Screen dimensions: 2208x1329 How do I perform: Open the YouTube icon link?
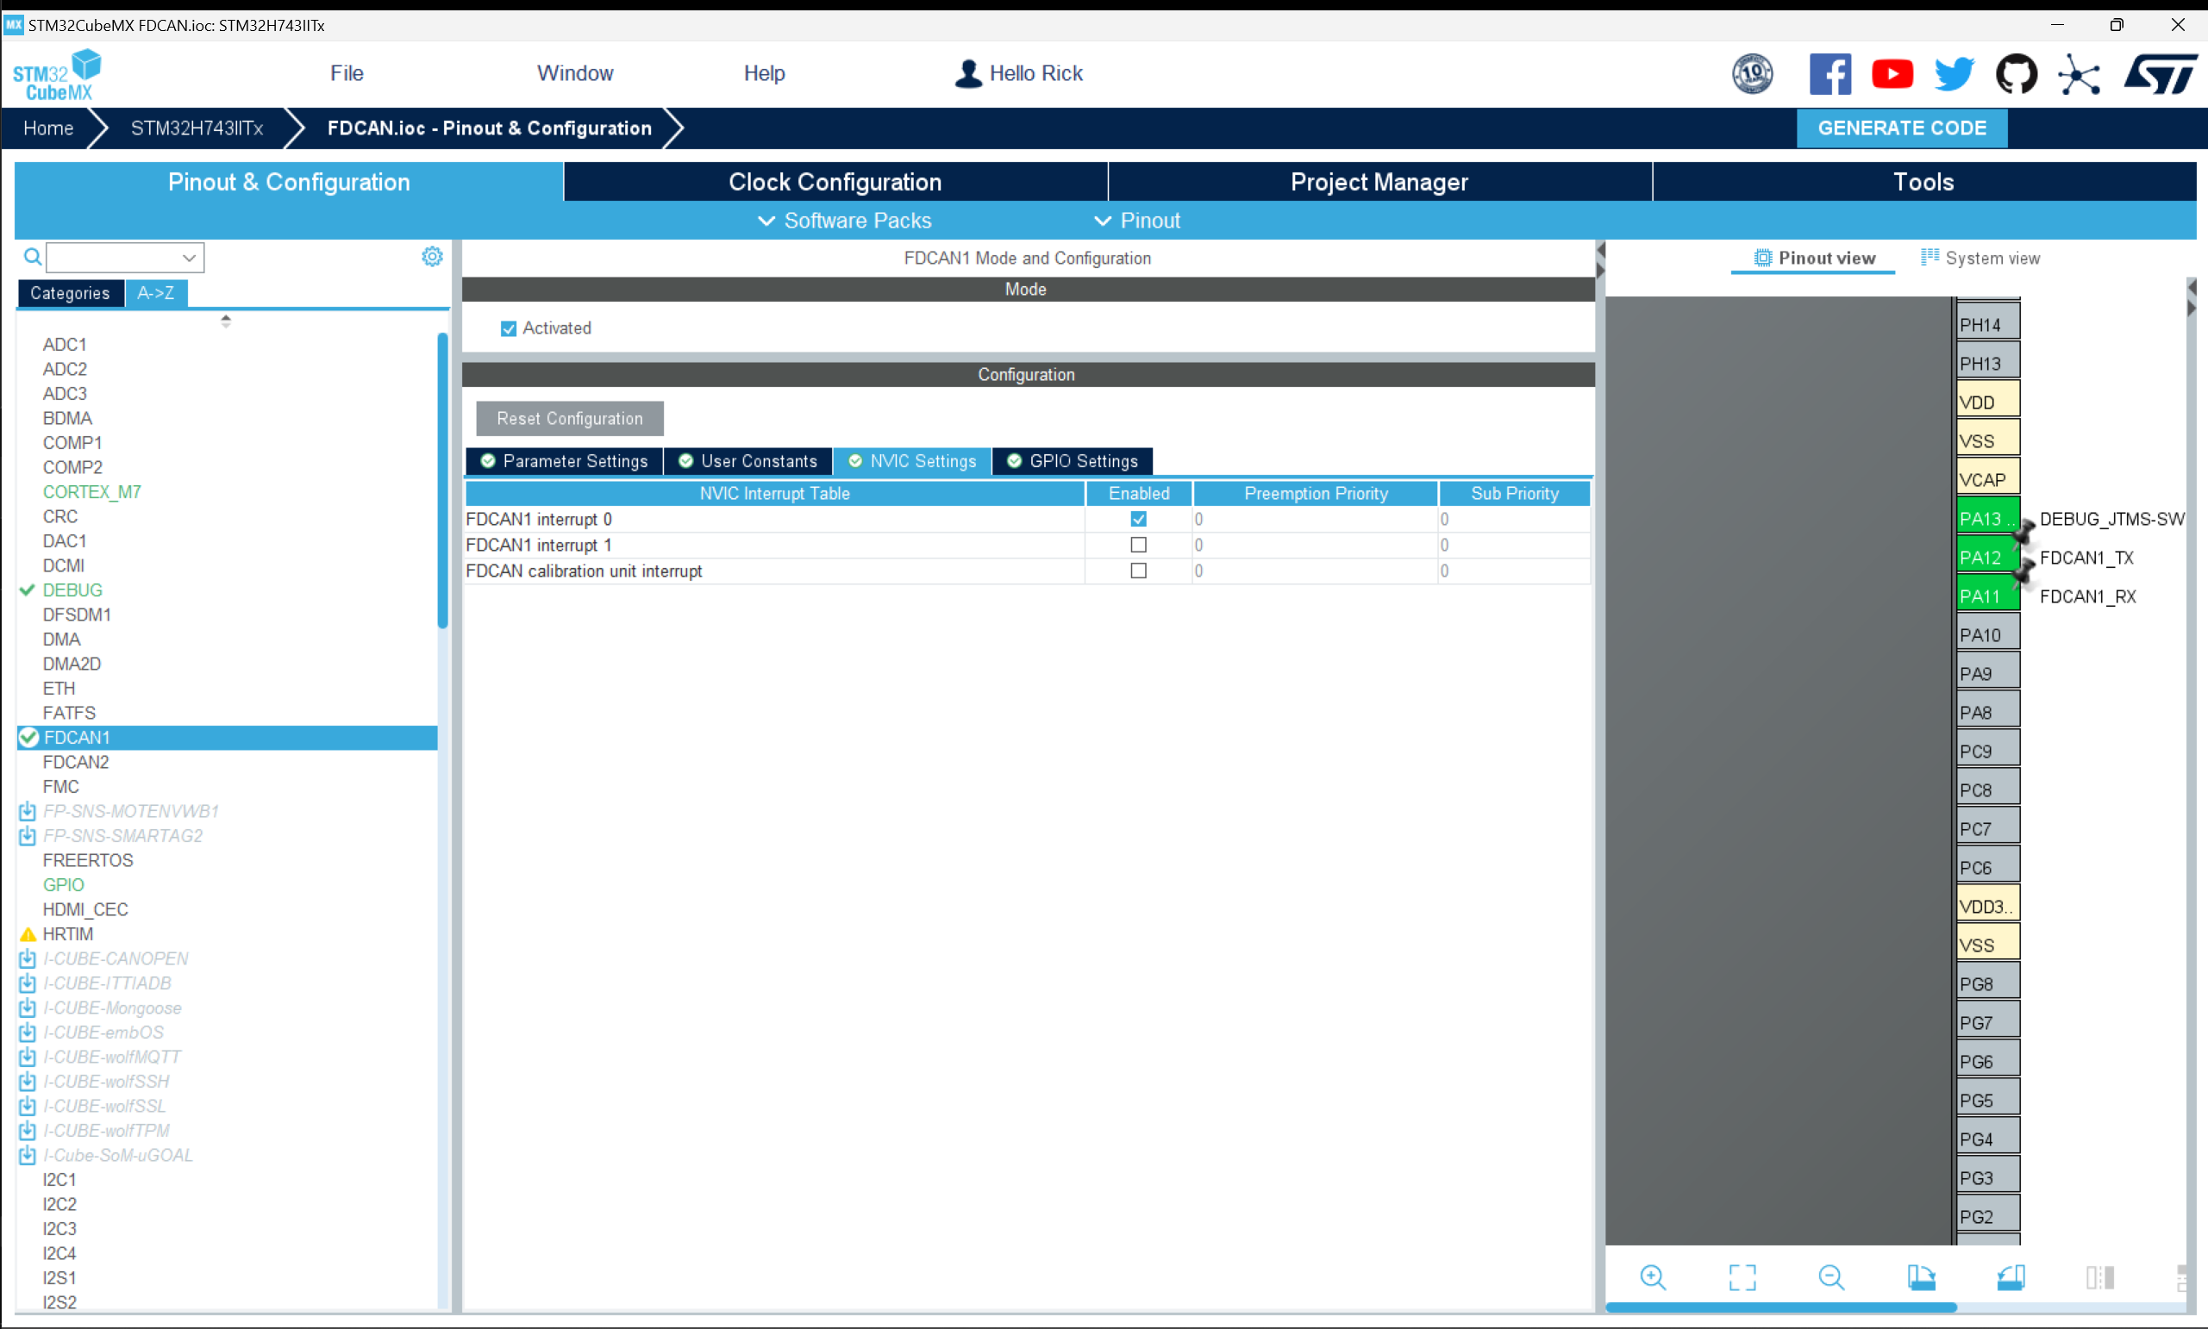point(1892,73)
